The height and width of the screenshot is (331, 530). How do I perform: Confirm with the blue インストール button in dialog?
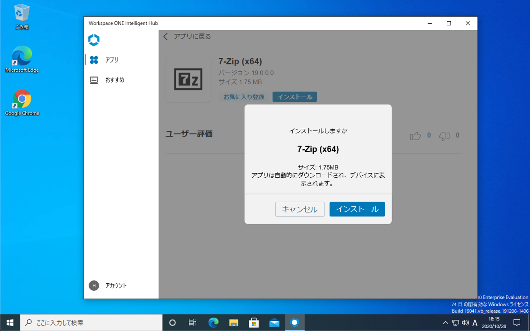(x=357, y=209)
